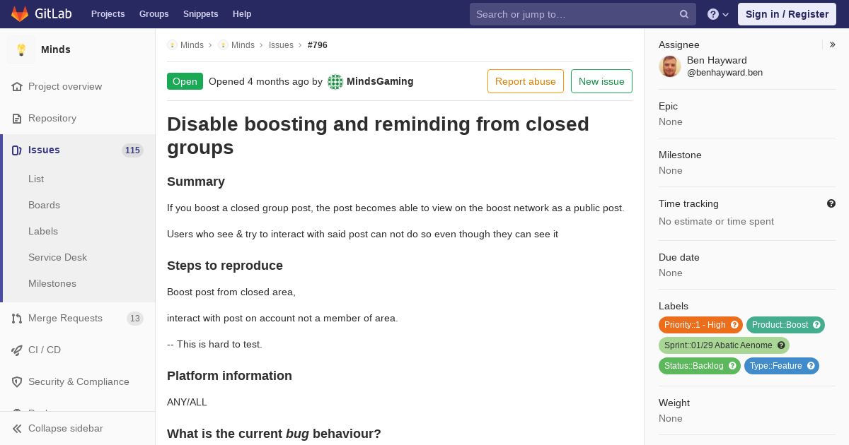
Task: Open the Projects menu
Action: point(108,14)
